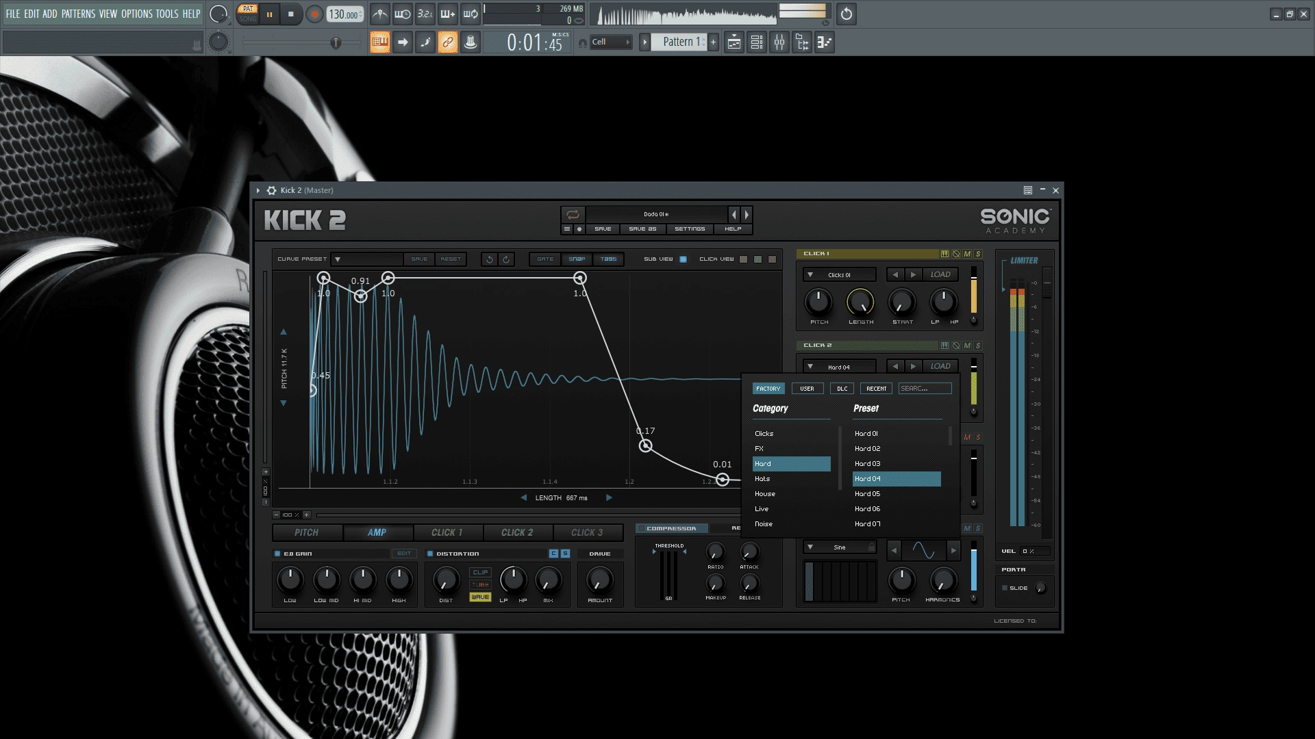1315x739 pixels.
Task: Click the SAVE AS preset button
Action: 642,229
